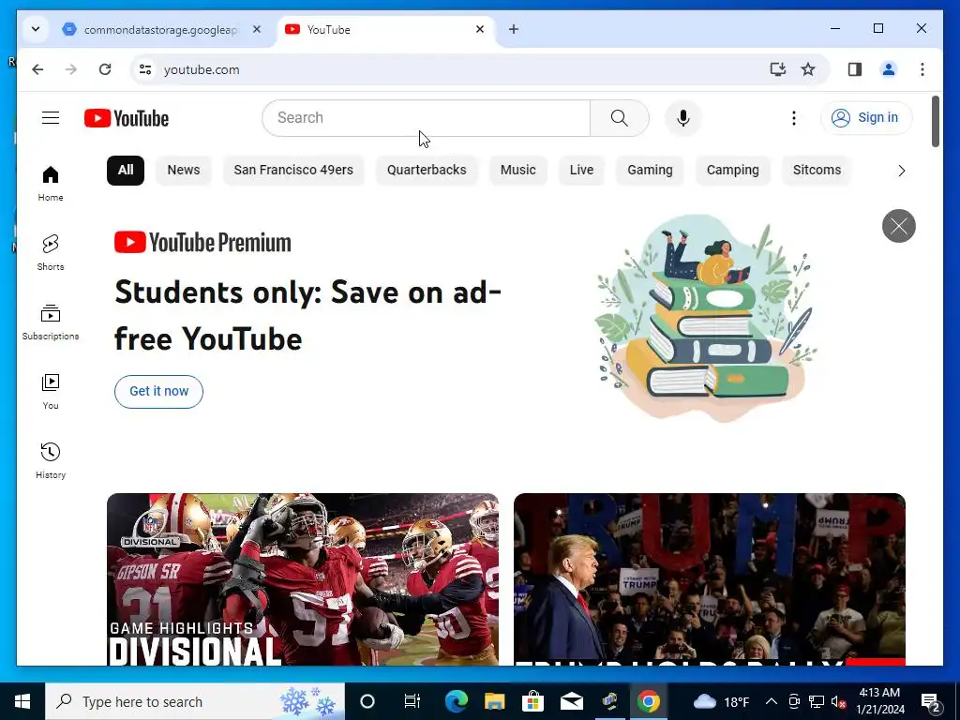Open History in sidebar
This screenshot has height=720, width=960.
click(x=51, y=460)
